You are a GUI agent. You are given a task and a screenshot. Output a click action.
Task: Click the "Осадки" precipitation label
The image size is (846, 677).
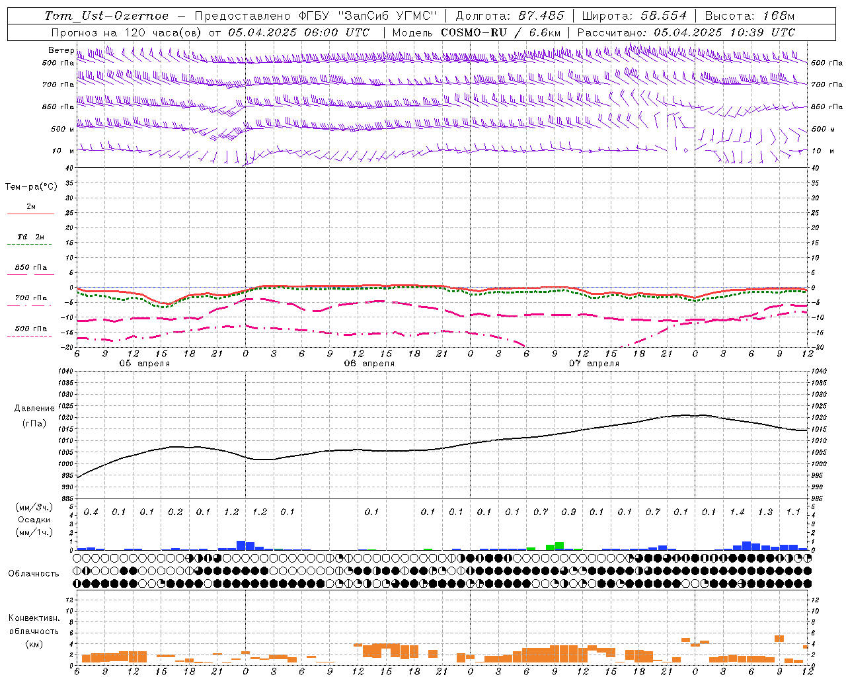34,520
